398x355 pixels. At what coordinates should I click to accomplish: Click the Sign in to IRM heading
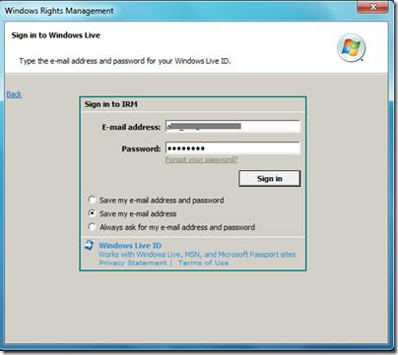[111, 104]
